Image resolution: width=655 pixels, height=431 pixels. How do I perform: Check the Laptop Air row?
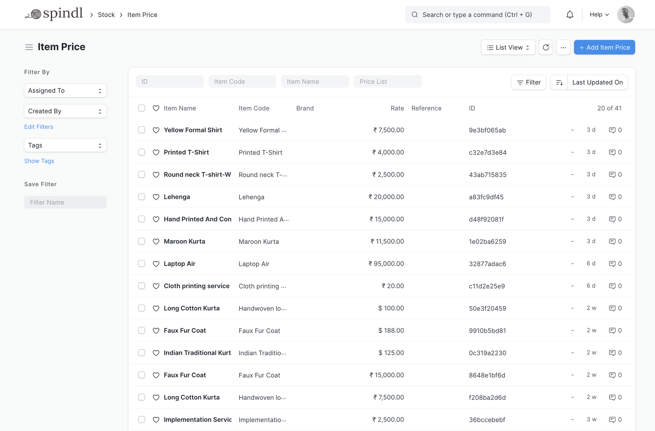(x=141, y=264)
